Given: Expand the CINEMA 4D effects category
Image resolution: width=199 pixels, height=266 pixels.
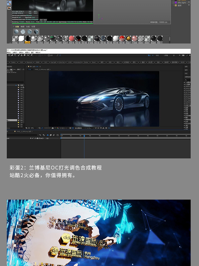Looking at the screenshot, I should (x=187, y=86).
